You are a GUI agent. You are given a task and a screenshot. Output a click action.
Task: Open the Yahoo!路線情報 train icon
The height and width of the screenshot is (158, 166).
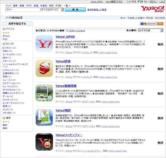[x=44, y=93]
